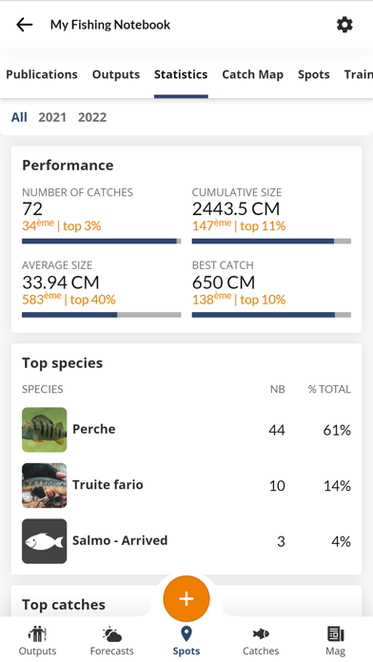The width and height of the screenshot is (373, 662).
Task: Tap the back arrow icon
Action: click(x=25, y=25)
